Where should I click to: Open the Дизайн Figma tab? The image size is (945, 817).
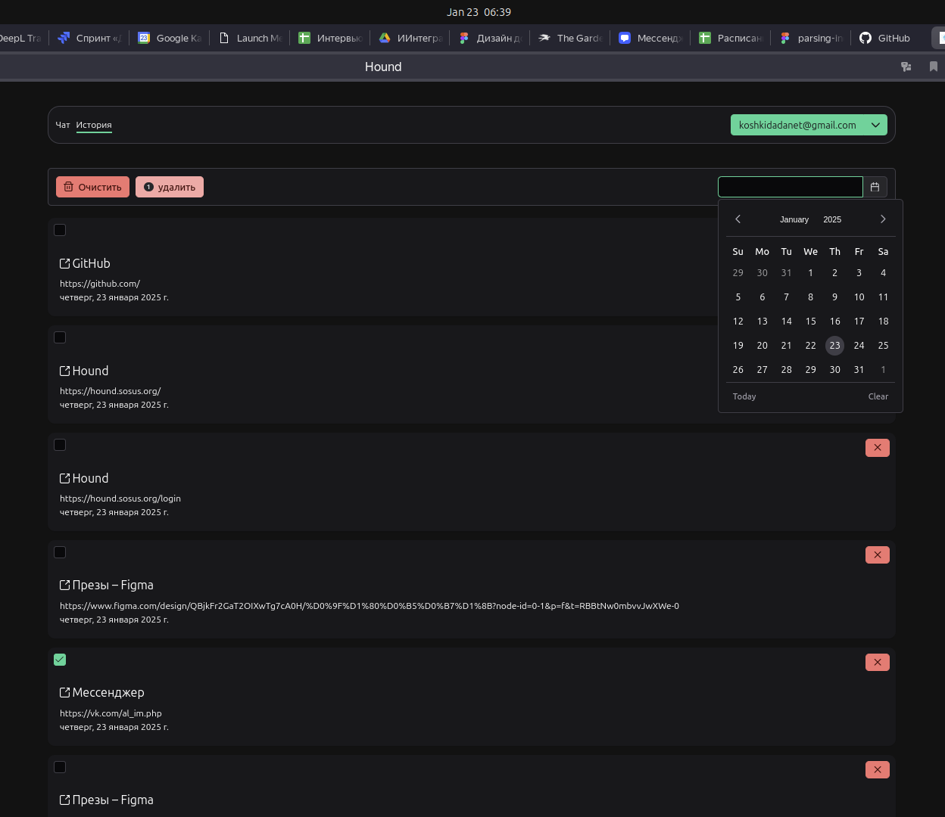tap(490, 38)
